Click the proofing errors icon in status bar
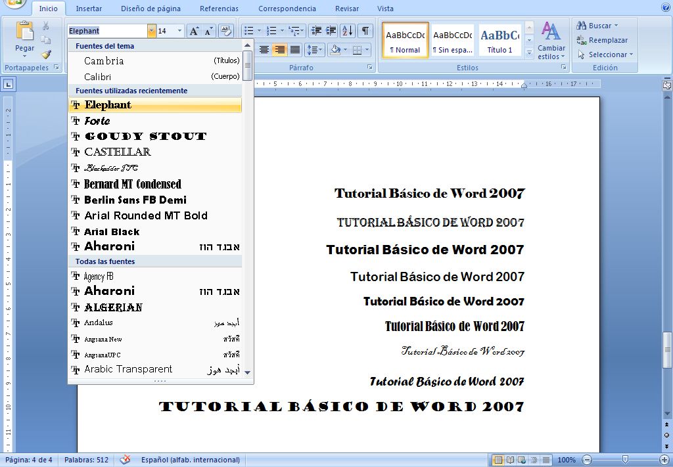Image resolution: width=673 pixels, height=467 pixels. pyautogui.click(x=125, y=460)
